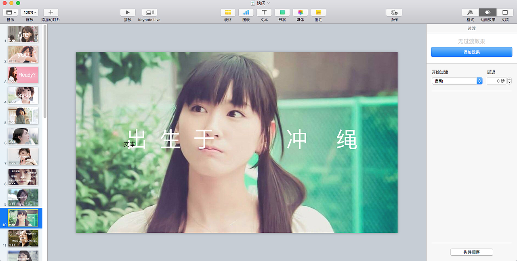
Task: Add a new slide with 添加幻灯片
Action: point(50,12)
